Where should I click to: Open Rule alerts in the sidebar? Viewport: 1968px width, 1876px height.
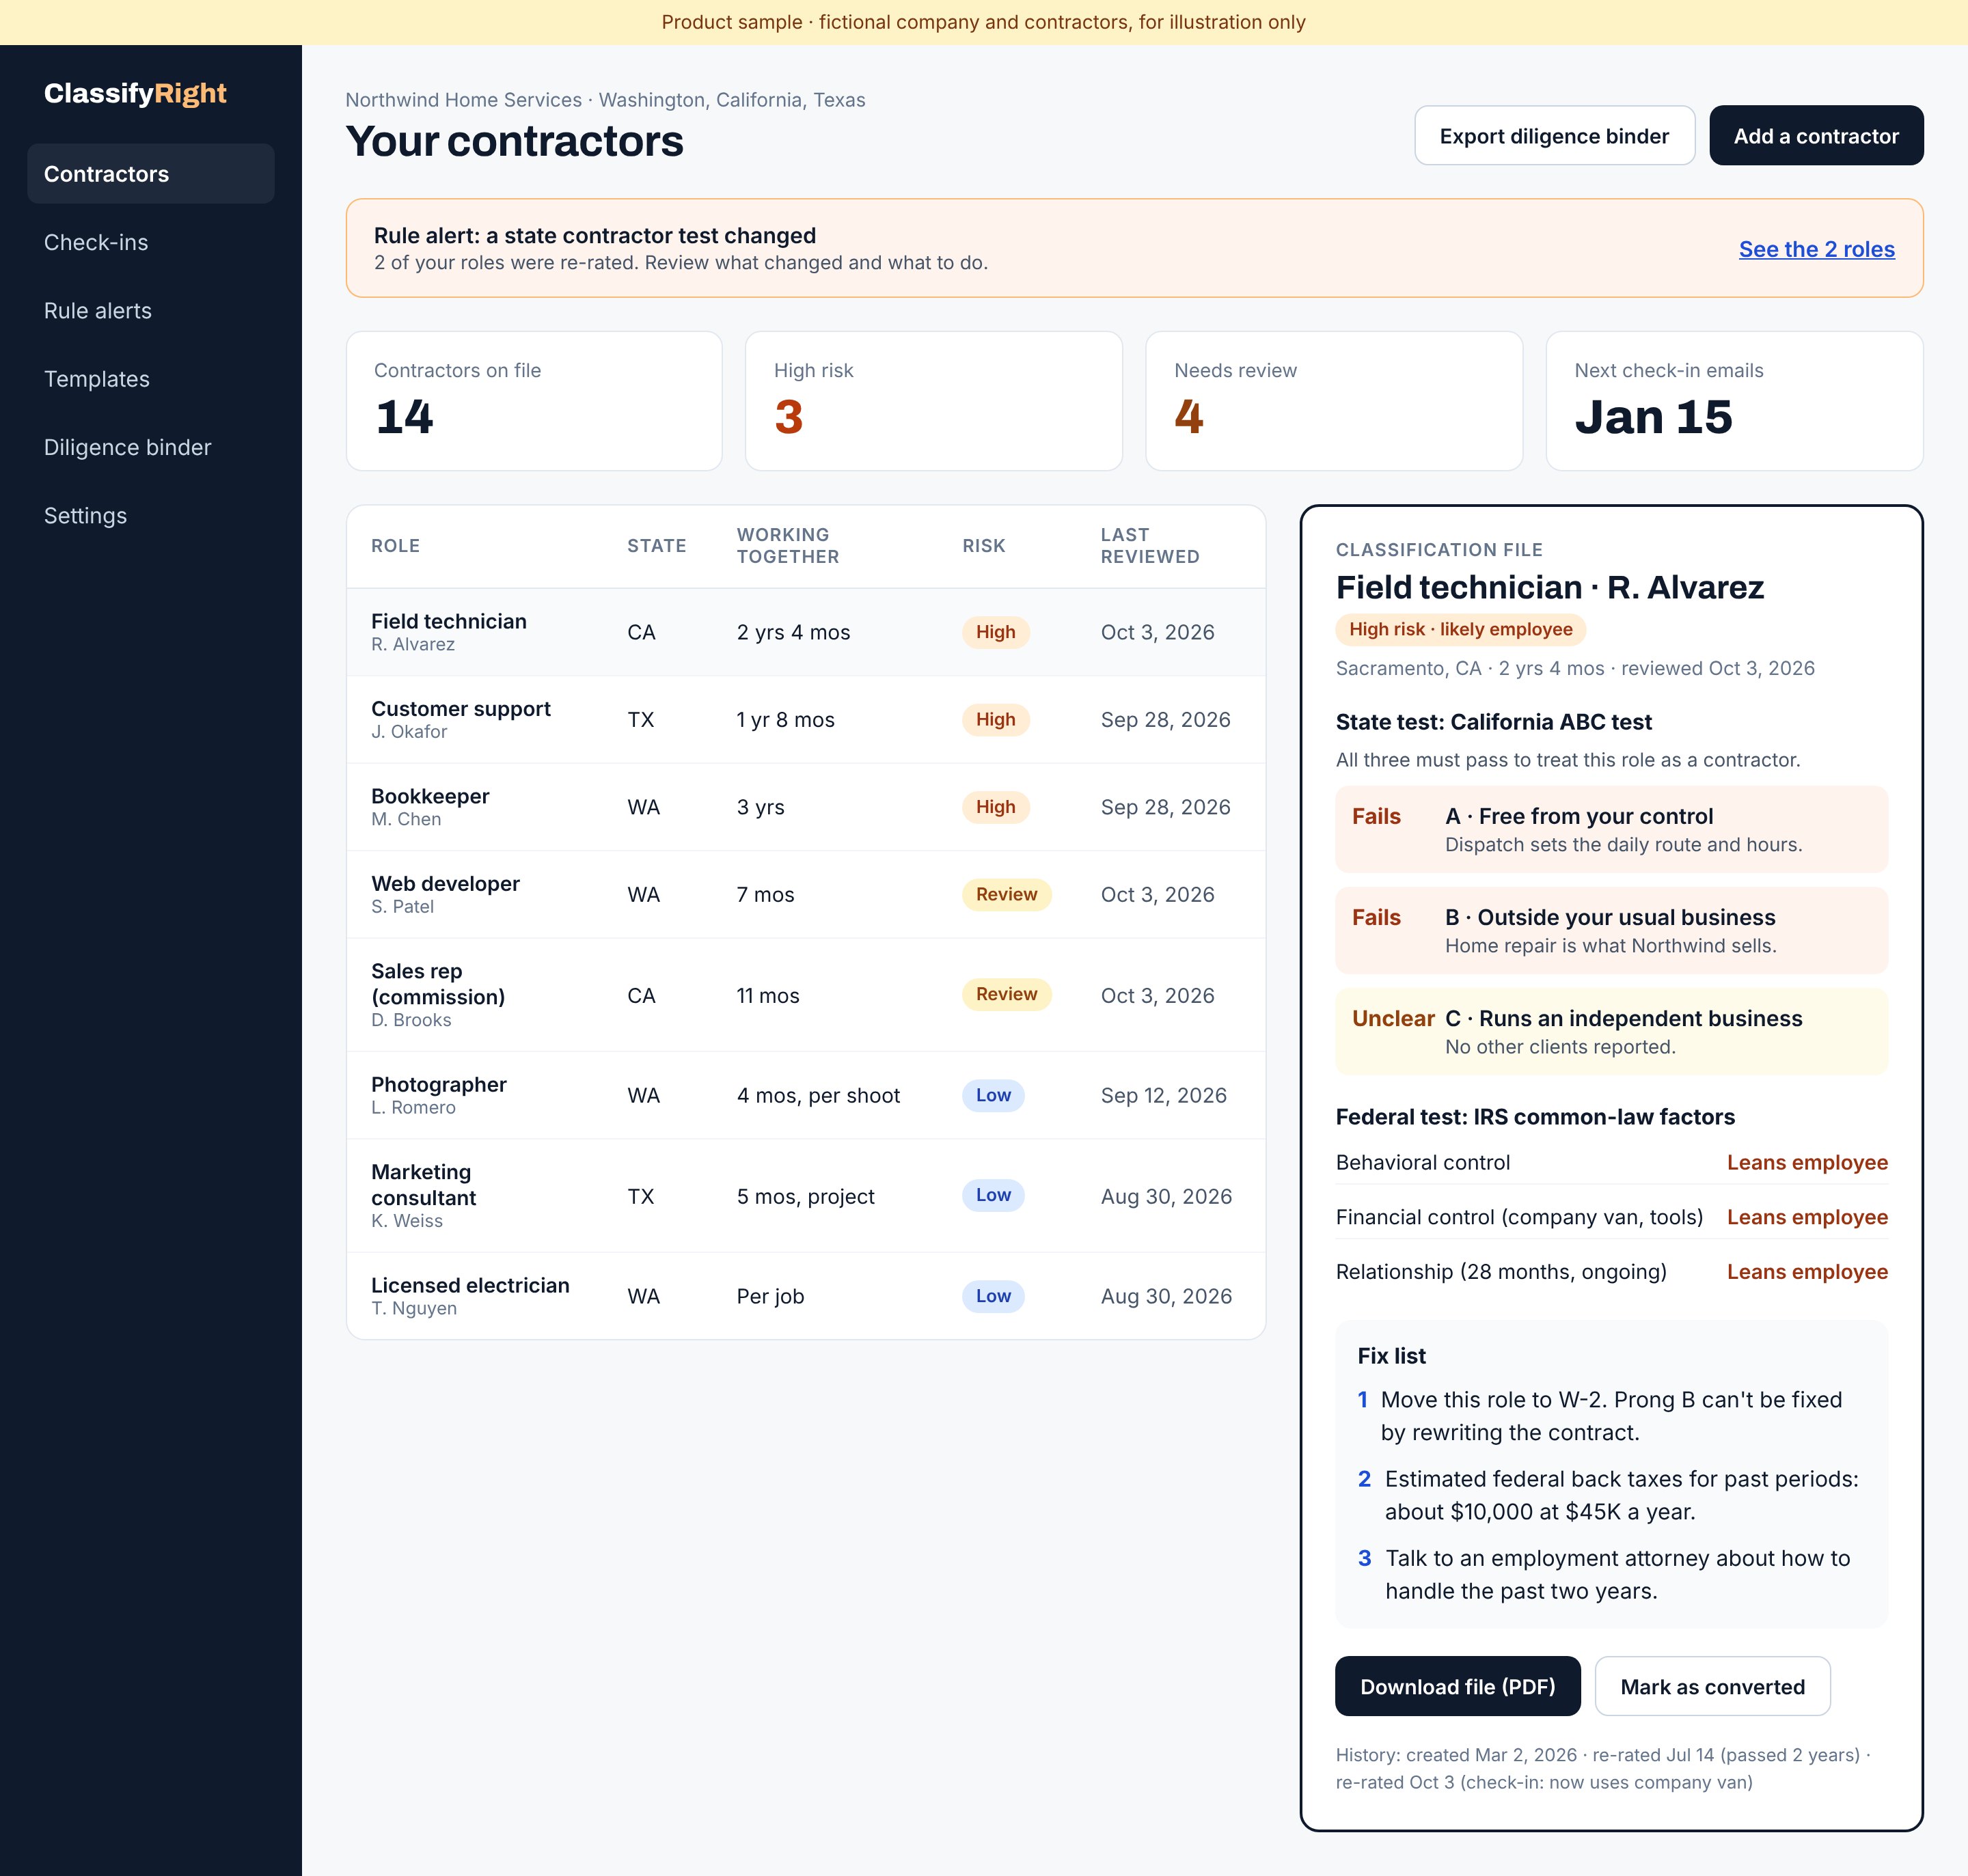151,311
